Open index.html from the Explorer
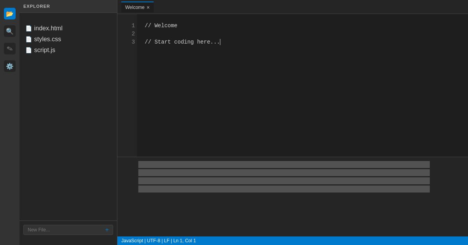Screen dimensions: 468x245 pyautogui.click(x=48, y=28)
